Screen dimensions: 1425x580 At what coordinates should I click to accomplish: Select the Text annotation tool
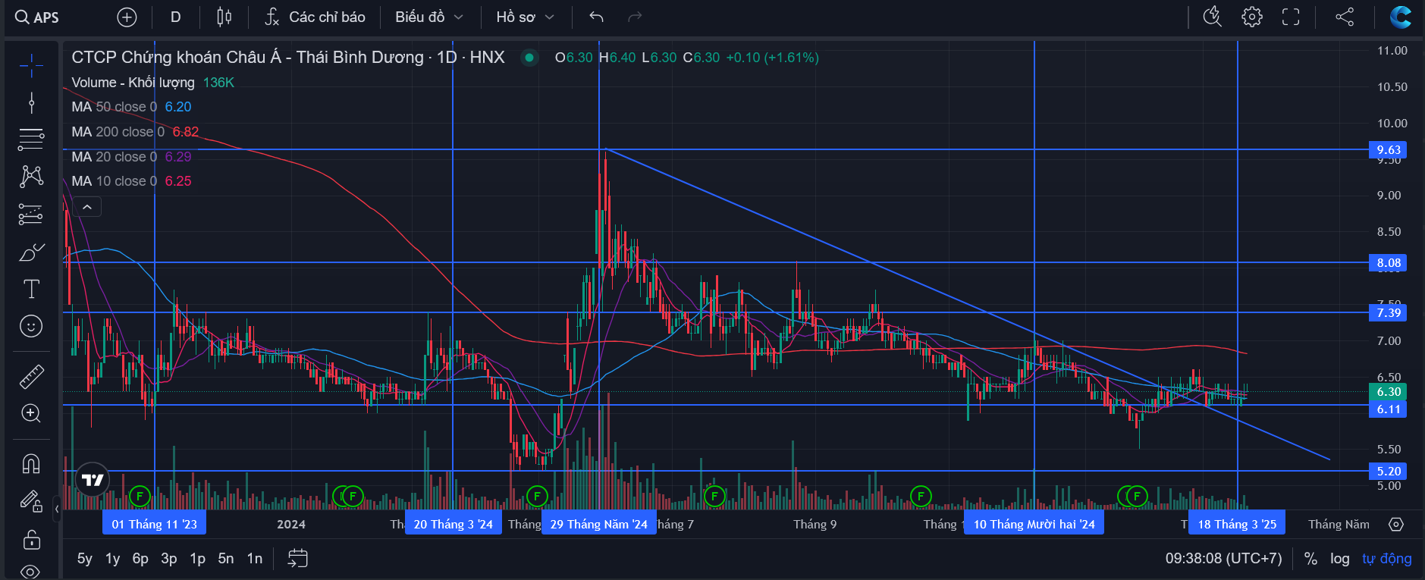click(31, 289)
